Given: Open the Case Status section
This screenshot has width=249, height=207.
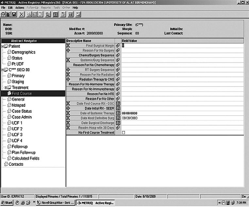Looking at the screenshot, I should tap(23, 111).
